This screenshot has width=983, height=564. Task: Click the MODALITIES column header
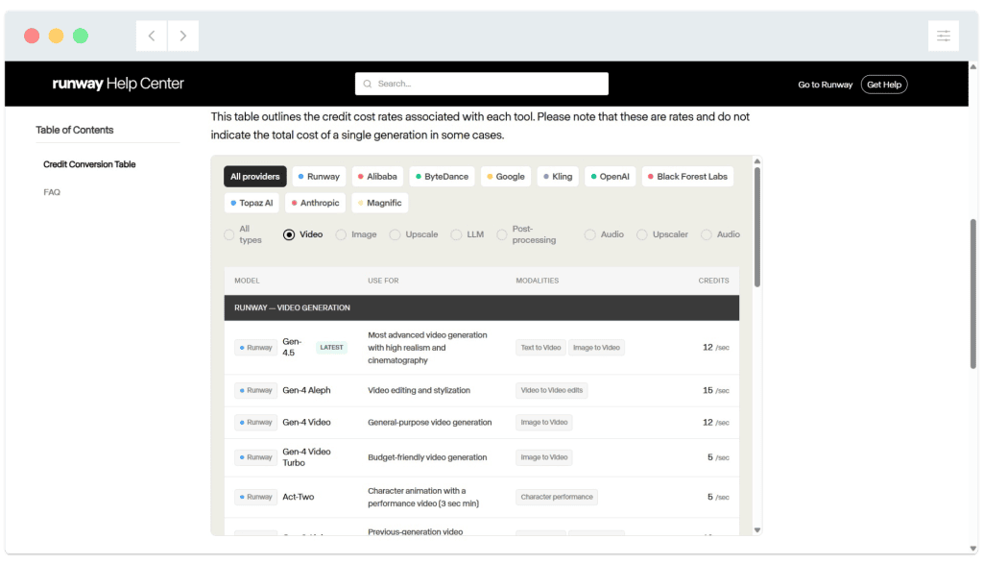coord(538,281)
